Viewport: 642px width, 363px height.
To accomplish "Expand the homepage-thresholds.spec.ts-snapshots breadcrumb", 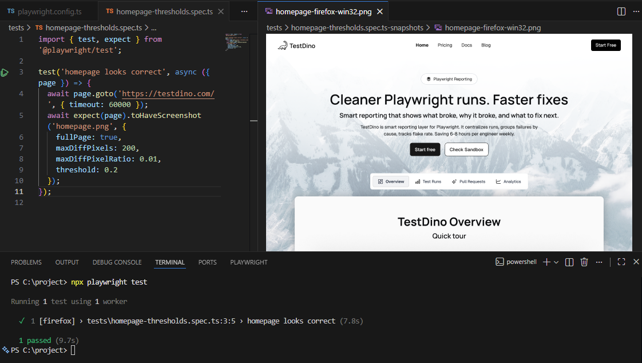I will pos(357,27).
